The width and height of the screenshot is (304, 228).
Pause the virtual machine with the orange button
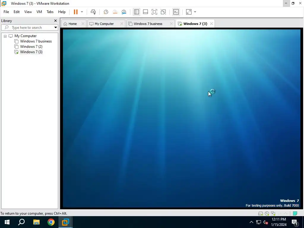[76, 12]
